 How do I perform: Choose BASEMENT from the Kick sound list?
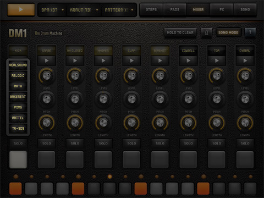[18, 97]
